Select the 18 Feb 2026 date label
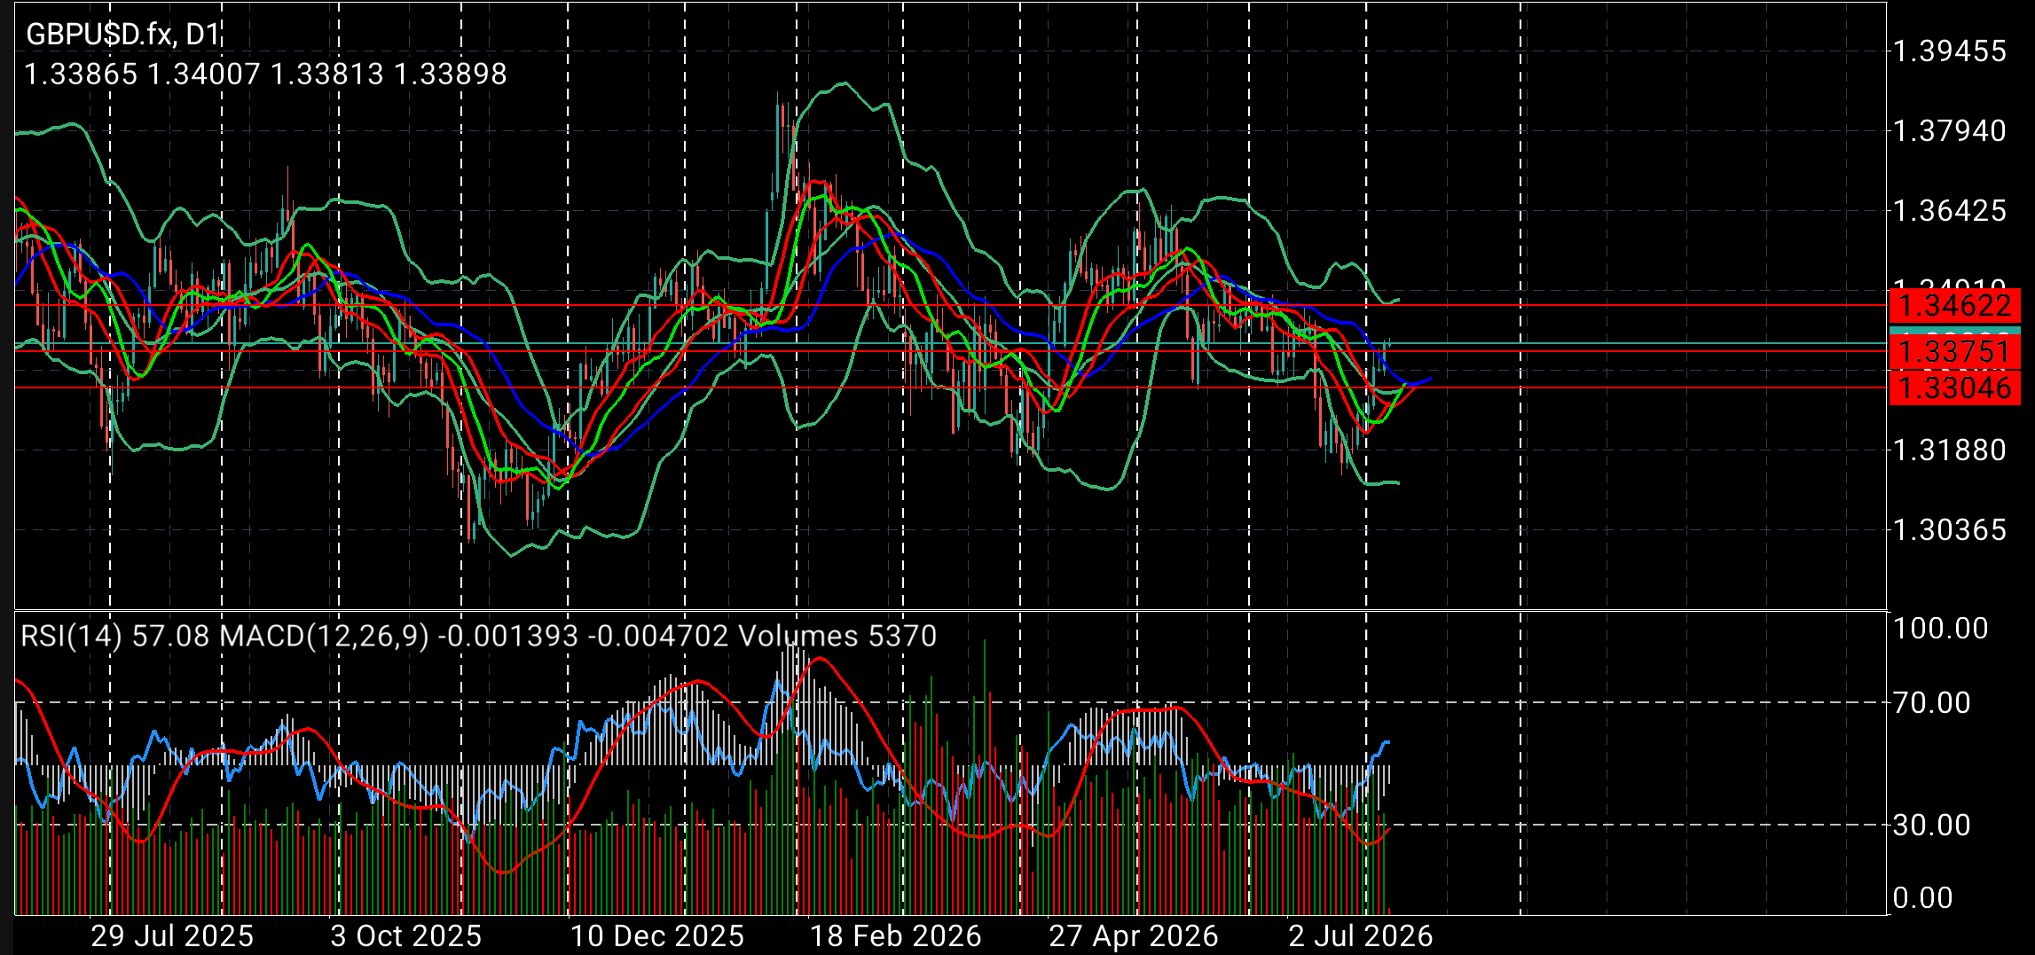This screenshot has width=2035, height=955. [x=896, y=935]
